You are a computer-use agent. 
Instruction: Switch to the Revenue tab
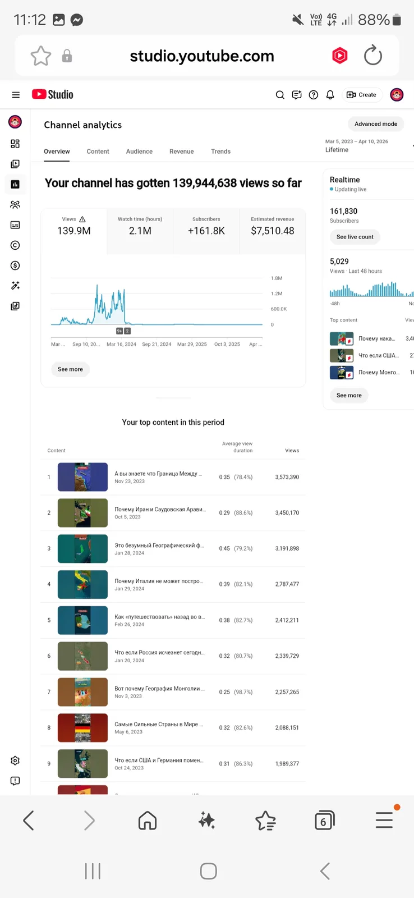[x=181, y=152]
